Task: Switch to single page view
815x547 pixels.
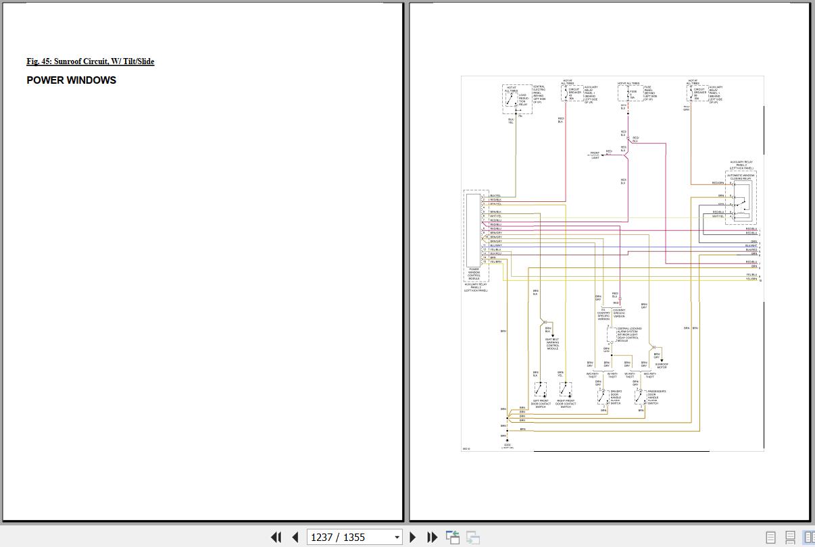Action: [x=770, y=538]
